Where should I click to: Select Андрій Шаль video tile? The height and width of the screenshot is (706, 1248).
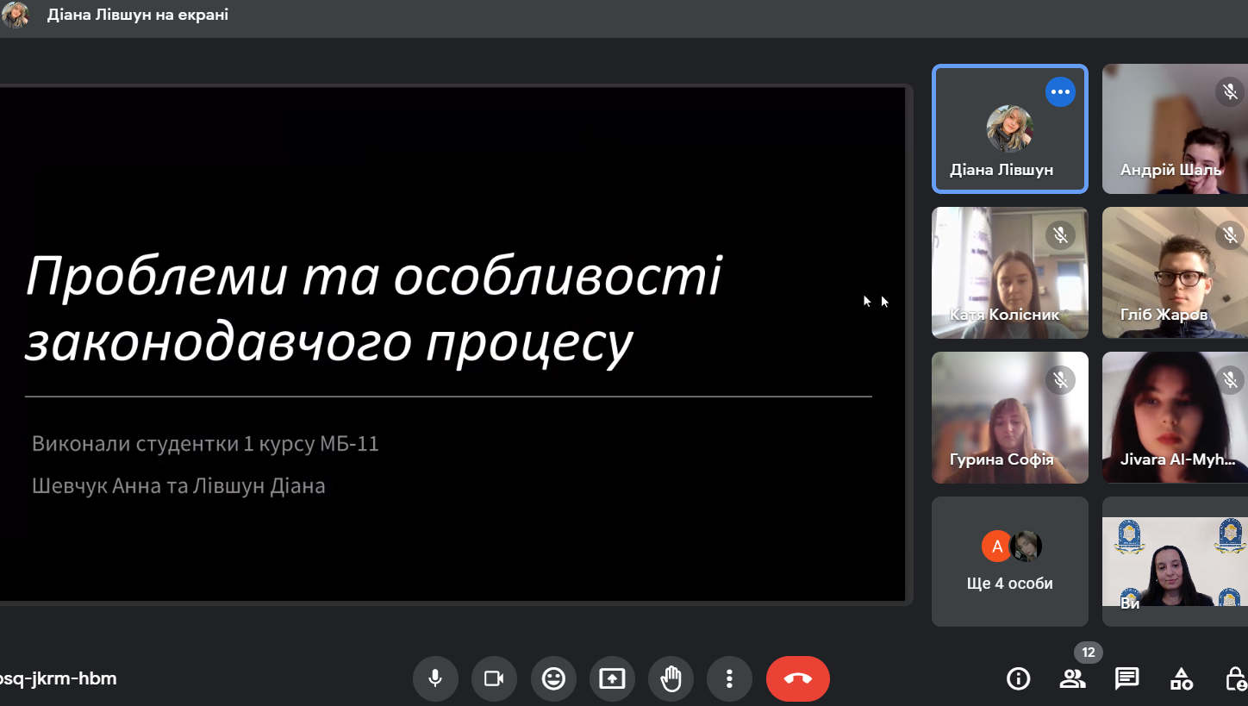point(1174,129)
